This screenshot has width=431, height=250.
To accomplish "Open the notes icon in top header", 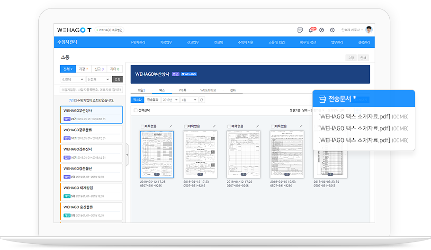I will click(x=300, y=30).
